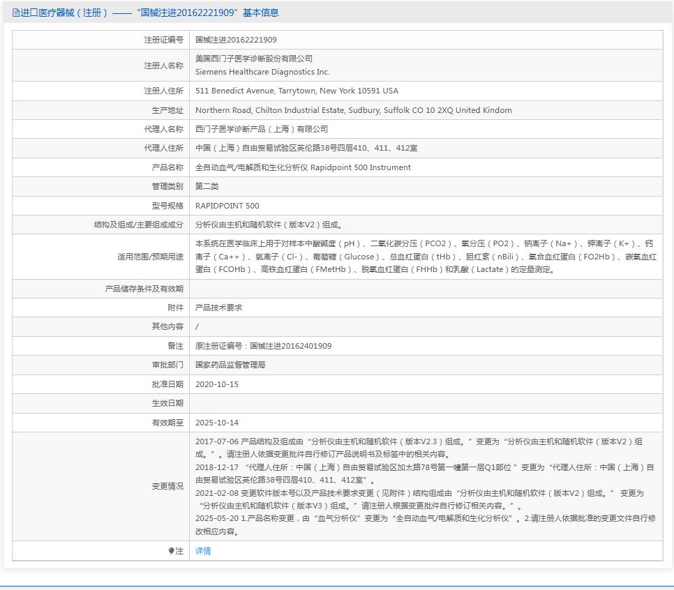Click the 附件 row label
This screenshot has width=674, height=590.
(x=175, y=308)
